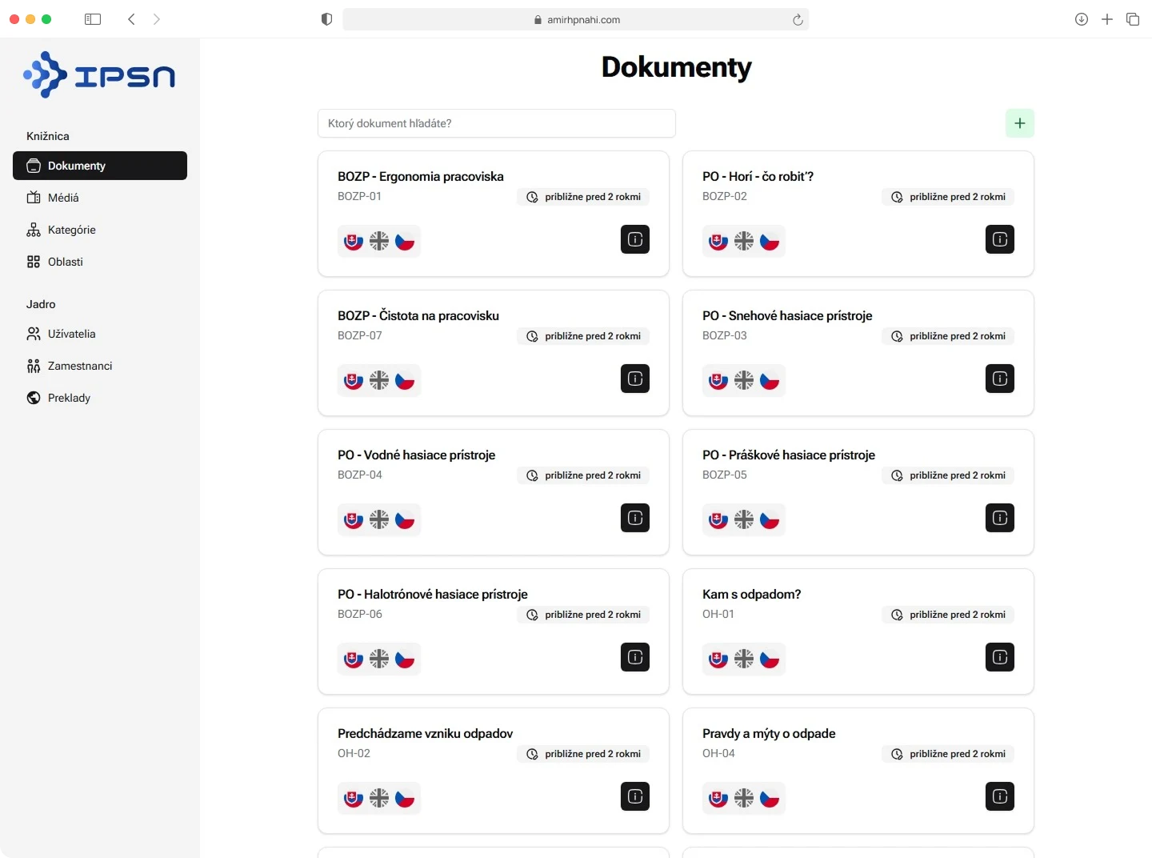
Task: Open Užívatelia in the Jadro section
Action: click(70, 334)
